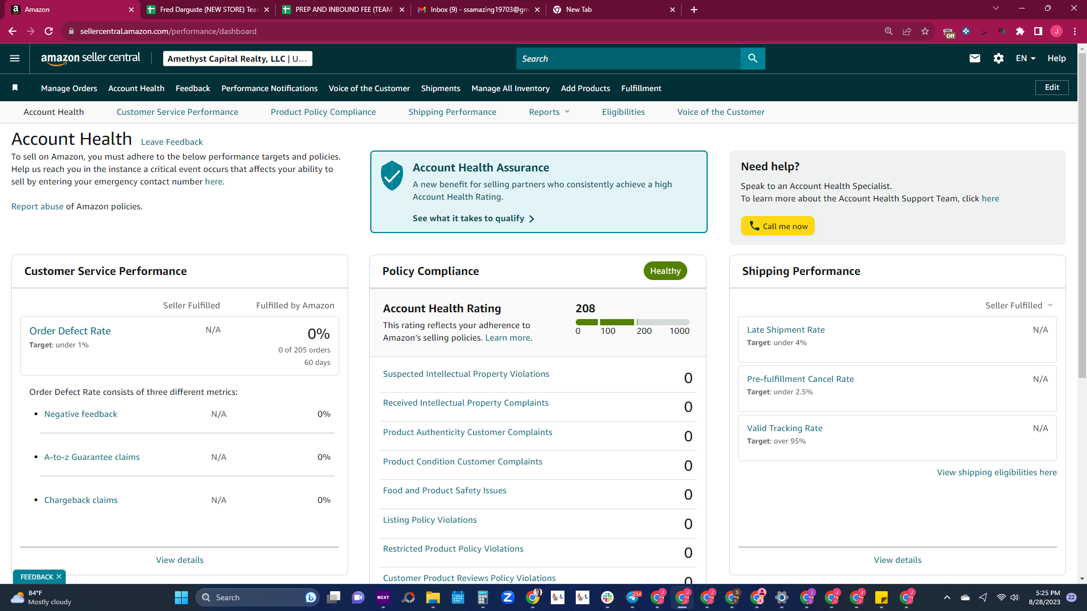Image resolution: width=1087 pixels, height=611 pixels.
Task: Expand the Chrome tab search chevron
Action: pyautogui.click(x=996, y=8)
